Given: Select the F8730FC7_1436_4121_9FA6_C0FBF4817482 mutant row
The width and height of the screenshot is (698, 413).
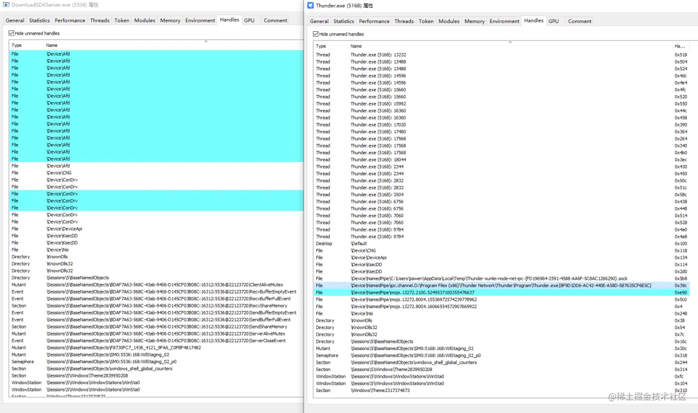Looking at the screenshot, I should pyautogui.click(x=156, y=348).
